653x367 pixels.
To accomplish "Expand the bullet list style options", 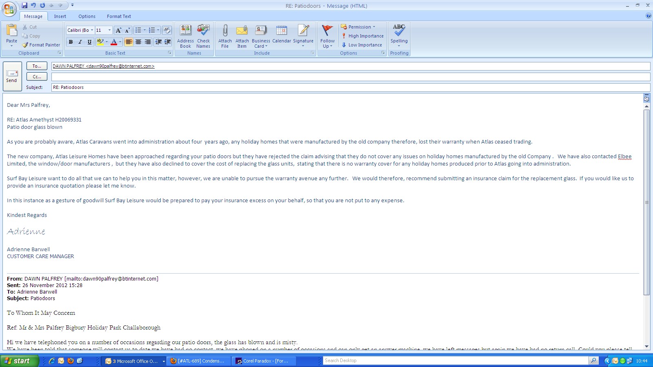I will click(144, 30).
